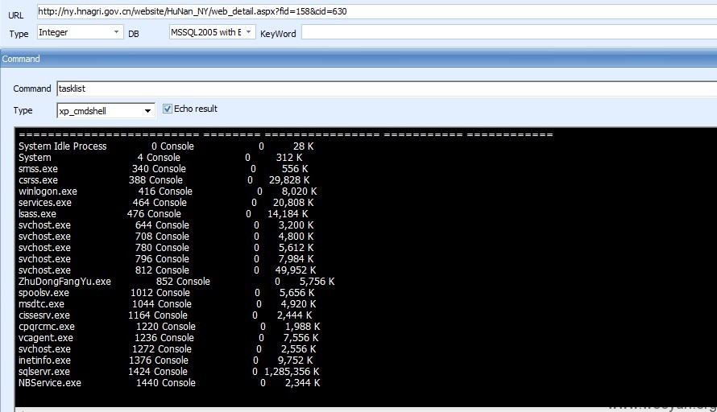
Task: Toggle the Echo result checkbox
Action: click(168, 109)
